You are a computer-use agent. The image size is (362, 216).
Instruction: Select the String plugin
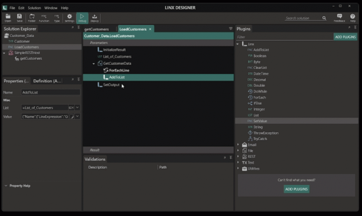coord(258,127)
